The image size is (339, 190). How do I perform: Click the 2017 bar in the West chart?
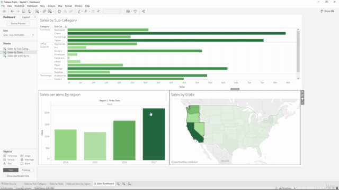154,134
